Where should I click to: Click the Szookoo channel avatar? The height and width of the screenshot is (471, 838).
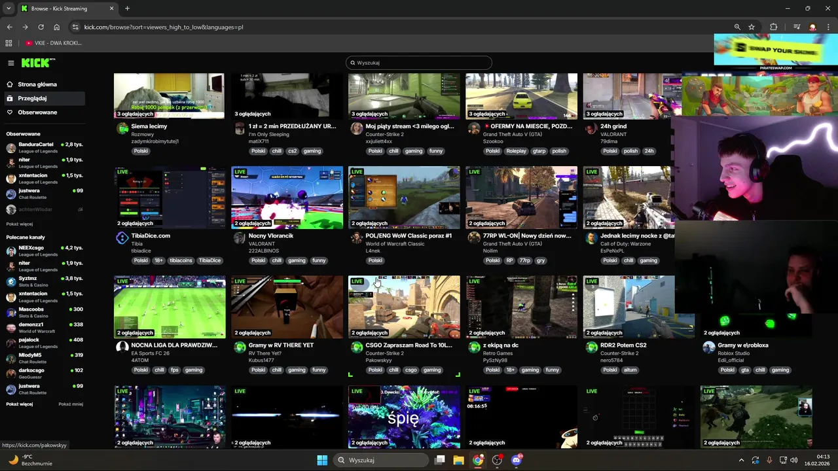pyautogui.click(x=474, y=129)
